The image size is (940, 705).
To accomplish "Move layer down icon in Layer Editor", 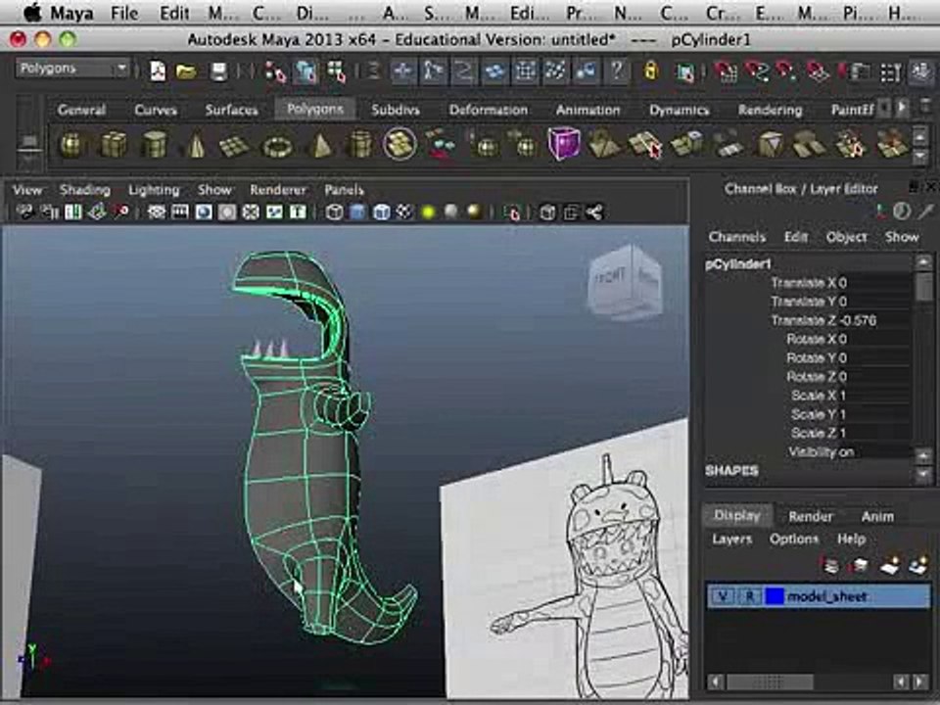I will coord(860,565).
